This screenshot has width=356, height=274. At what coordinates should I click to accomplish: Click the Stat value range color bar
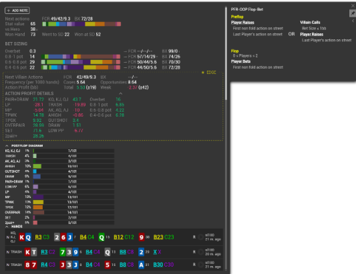click(x=81, y=24)
